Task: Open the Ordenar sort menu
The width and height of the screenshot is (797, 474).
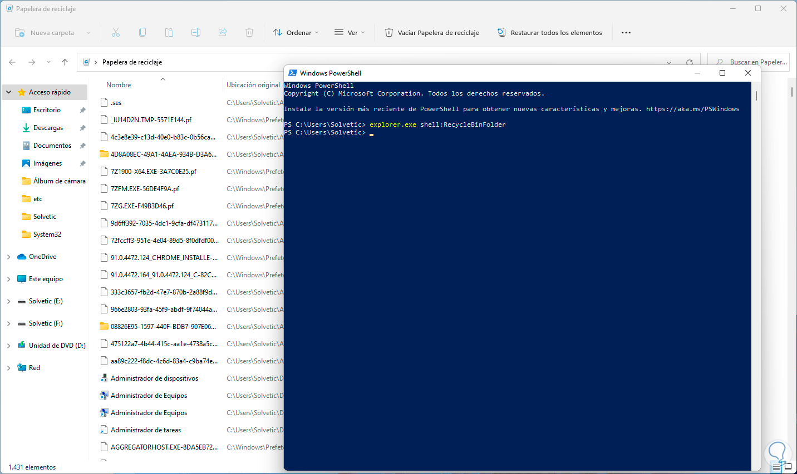Action: 296,33
